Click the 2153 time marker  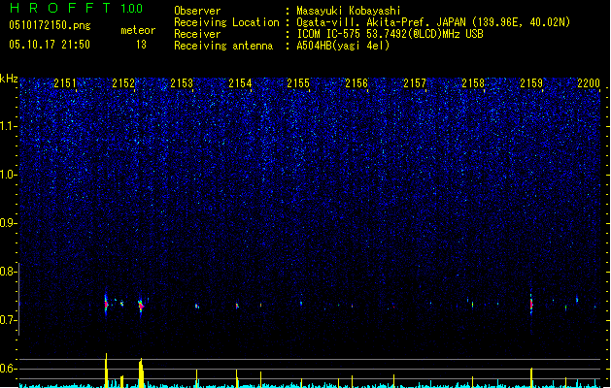(182, 82)
